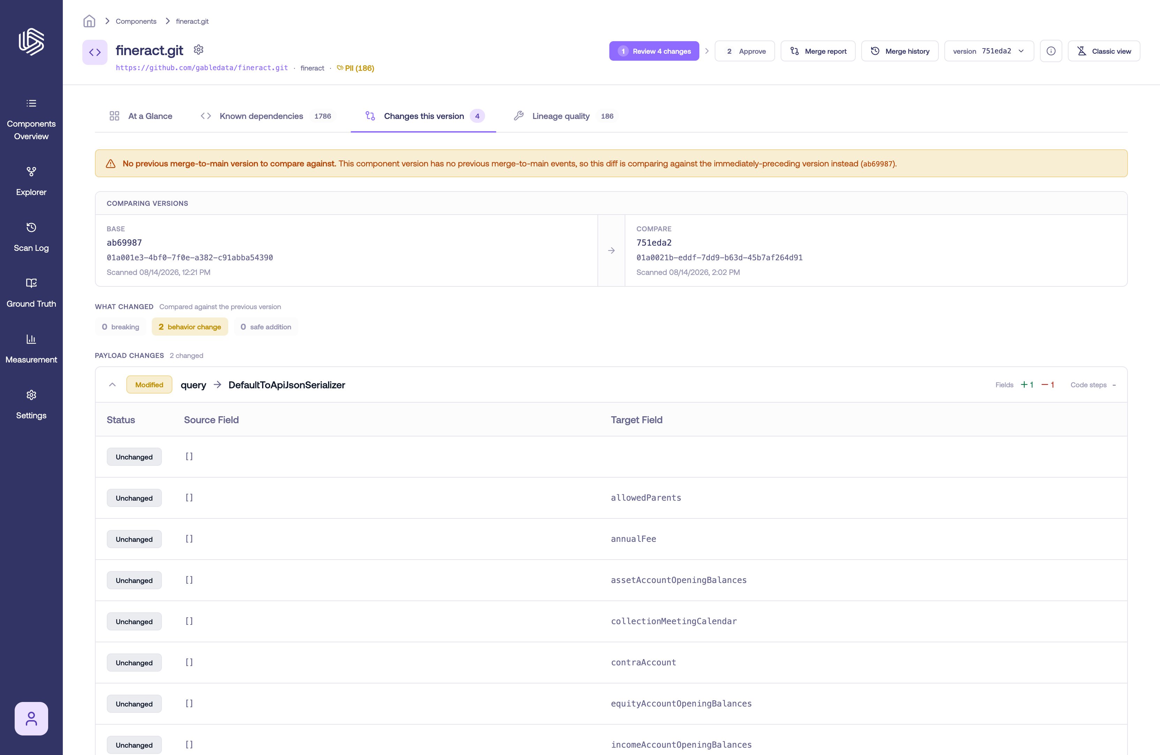
Task: Click the Gable logo in the sidebar
Action: (31, 42)
